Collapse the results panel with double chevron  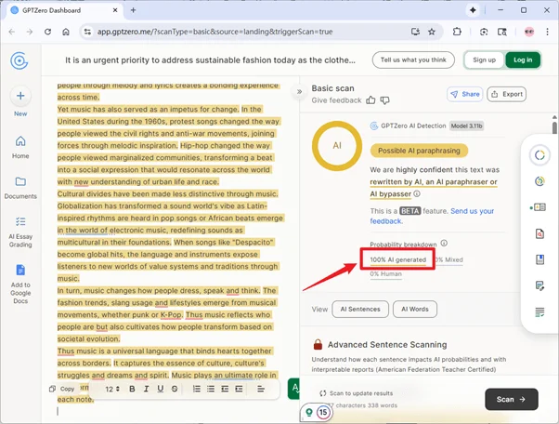[299, 92]
